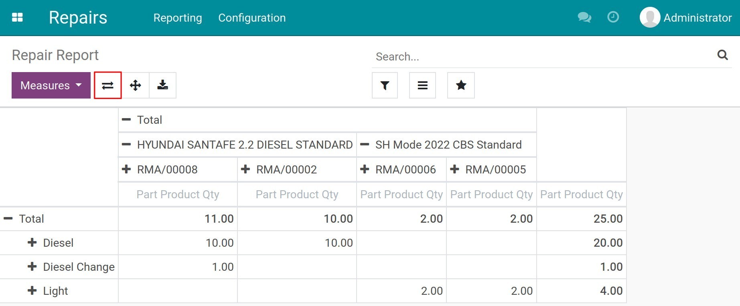740x306 pixels.
Task: Collapse the Total column header
Action: [126, 120]
